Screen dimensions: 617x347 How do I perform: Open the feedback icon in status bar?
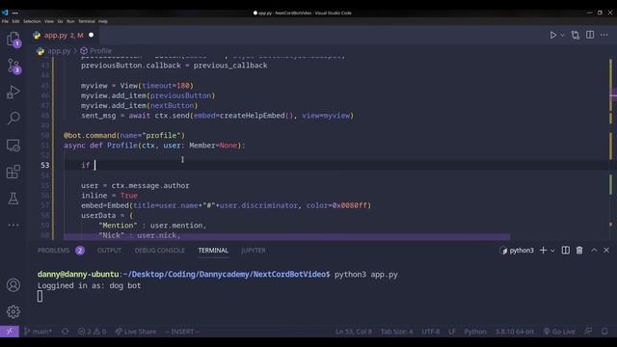click(x=588, y=332)
